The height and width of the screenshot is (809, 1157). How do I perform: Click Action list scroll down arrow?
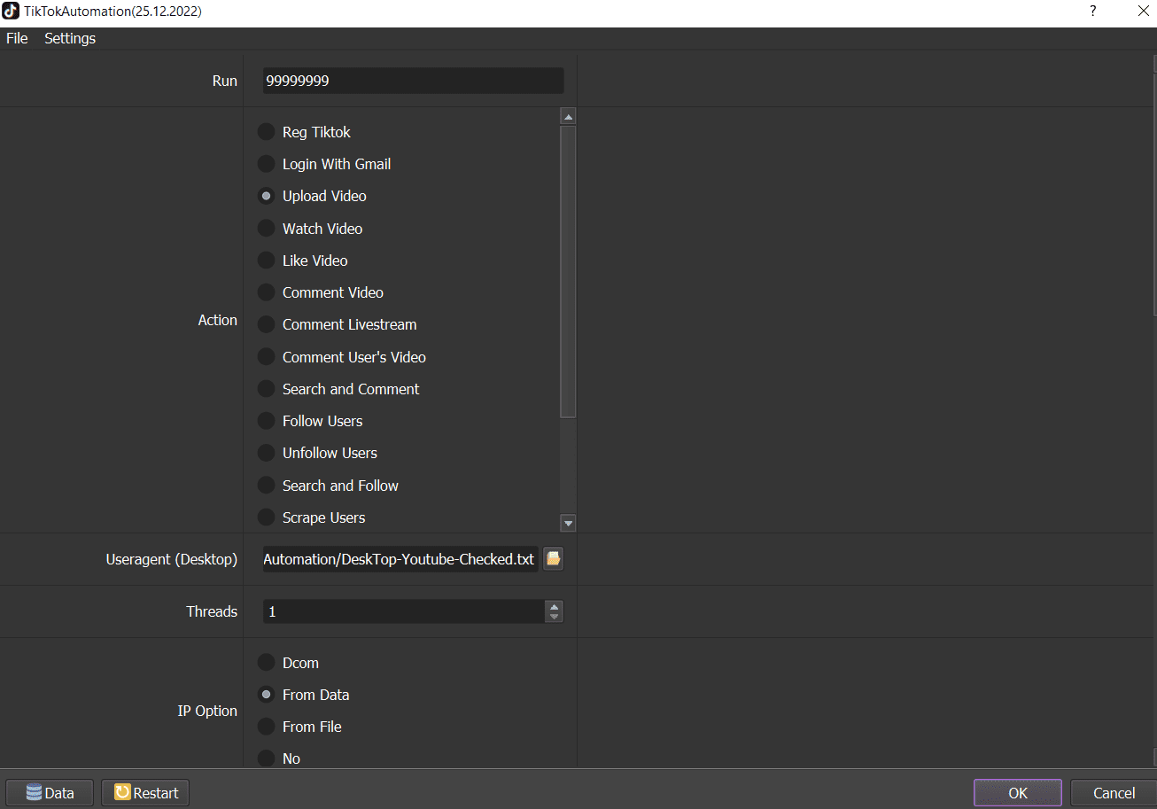coord(569,523)
